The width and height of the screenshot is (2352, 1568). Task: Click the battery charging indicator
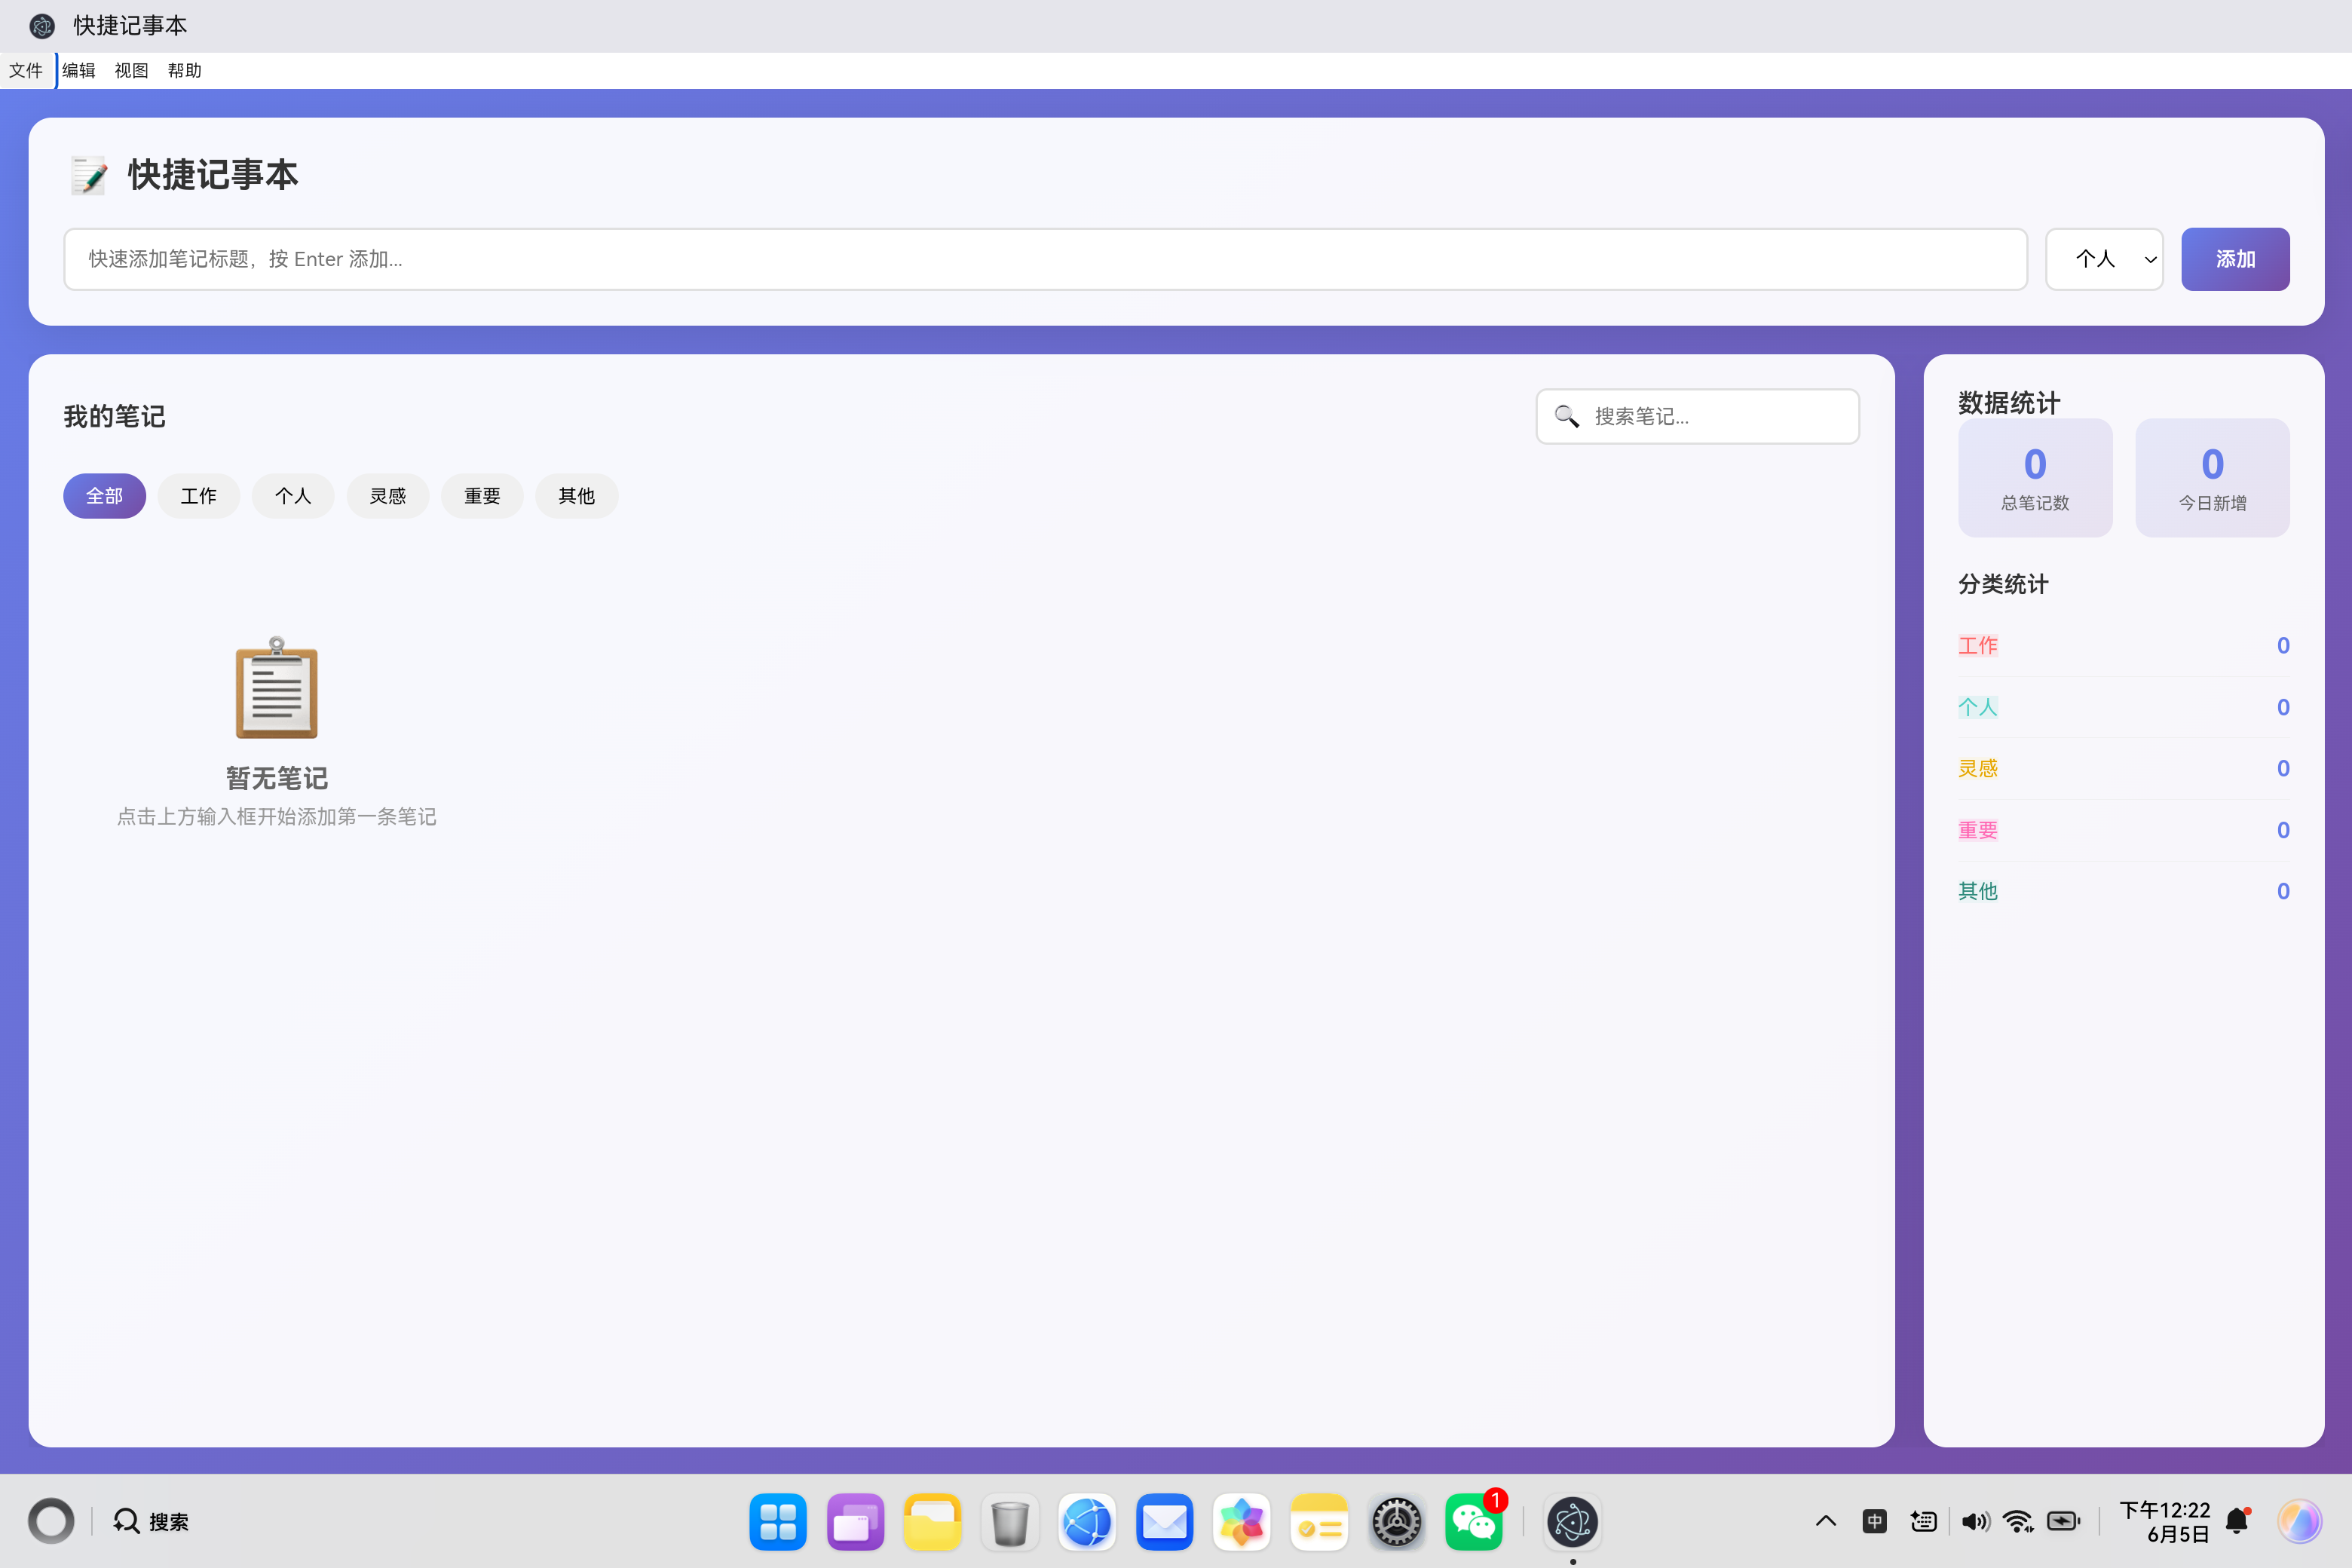pos(2063,1521)
